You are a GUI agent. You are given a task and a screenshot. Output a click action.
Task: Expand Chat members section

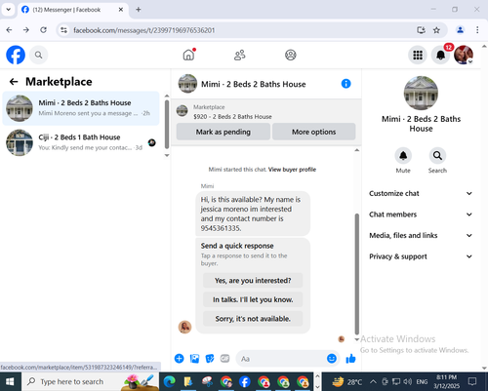421,215
